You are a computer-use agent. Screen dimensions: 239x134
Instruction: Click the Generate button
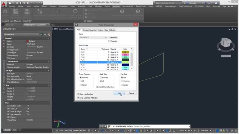[113, 37]
